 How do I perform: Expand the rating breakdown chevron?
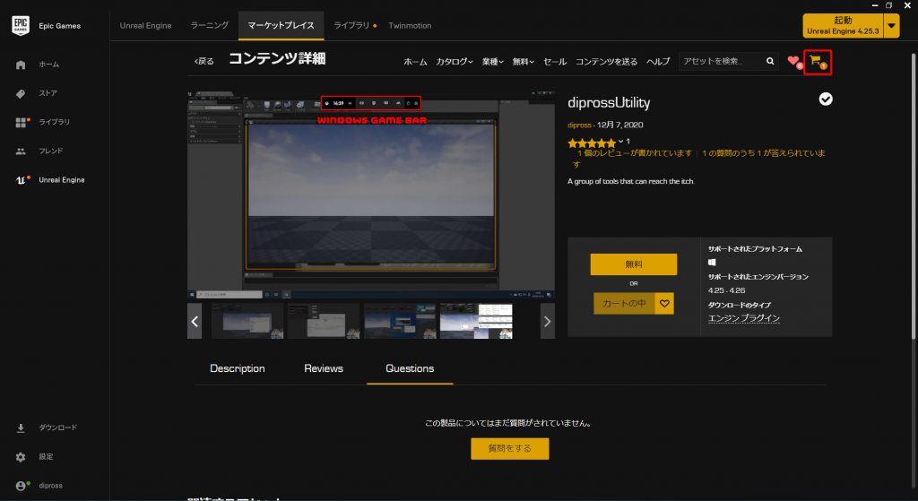620,142
